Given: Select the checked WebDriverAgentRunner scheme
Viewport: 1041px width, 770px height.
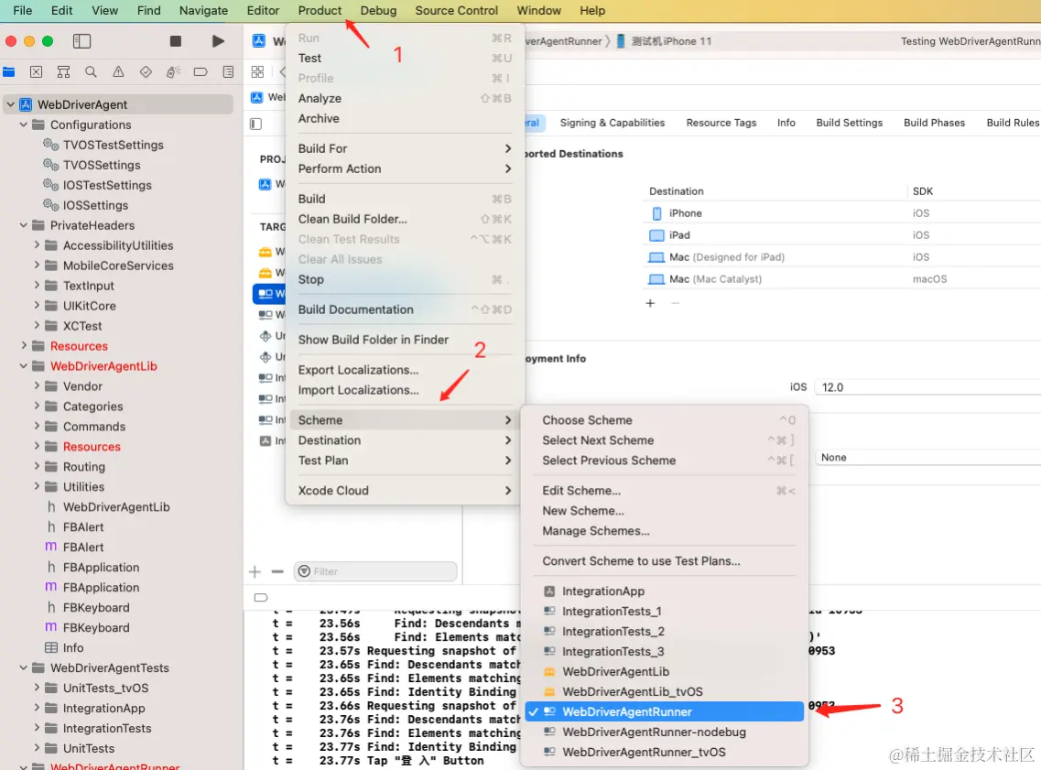Looking at the screenshot, I should pyautogui.click(x=664, y=711).
